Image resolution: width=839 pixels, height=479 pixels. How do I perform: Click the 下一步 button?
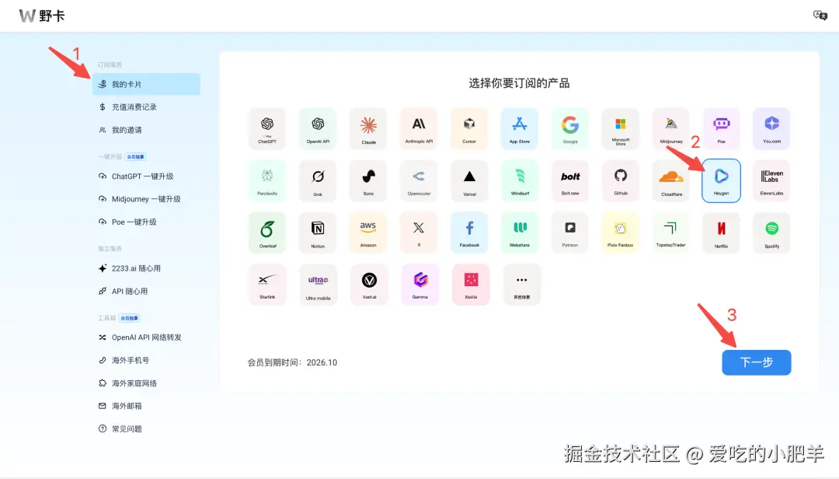[x=756, y=362]
